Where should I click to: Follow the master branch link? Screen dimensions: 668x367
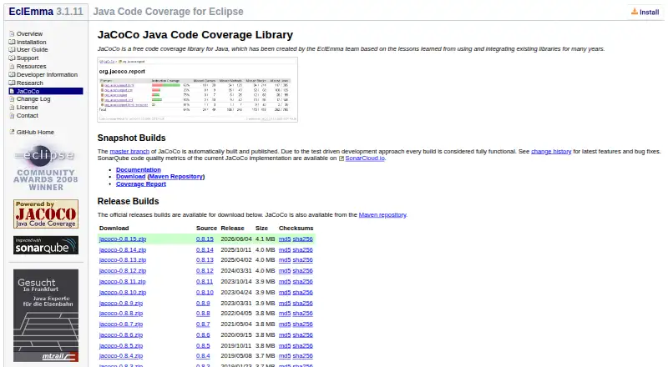pos(129,152)
